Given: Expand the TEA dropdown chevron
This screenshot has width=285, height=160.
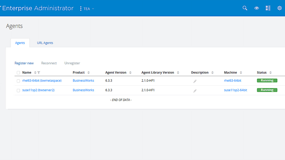Looking at the screenshot, I should 93,9.
